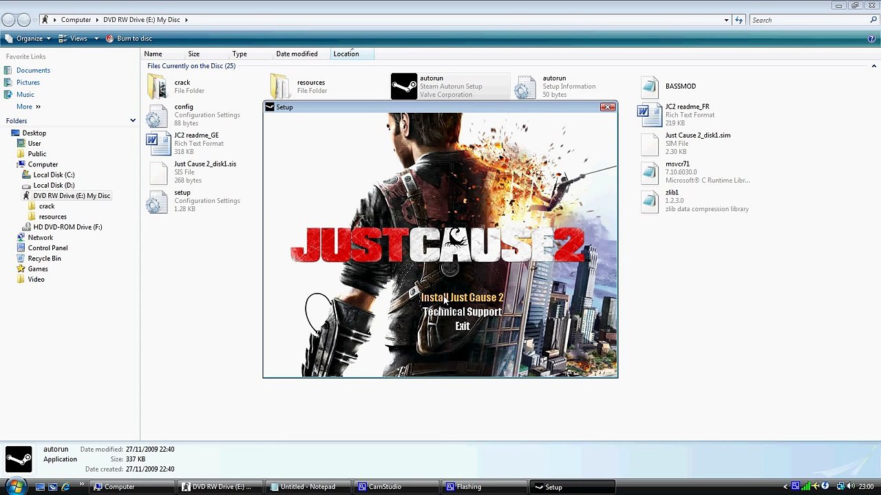Sort by the Name column
Image resolution: width=881 pixels, height=495 pixels.
pyautogui.click(x=153, y=54)
